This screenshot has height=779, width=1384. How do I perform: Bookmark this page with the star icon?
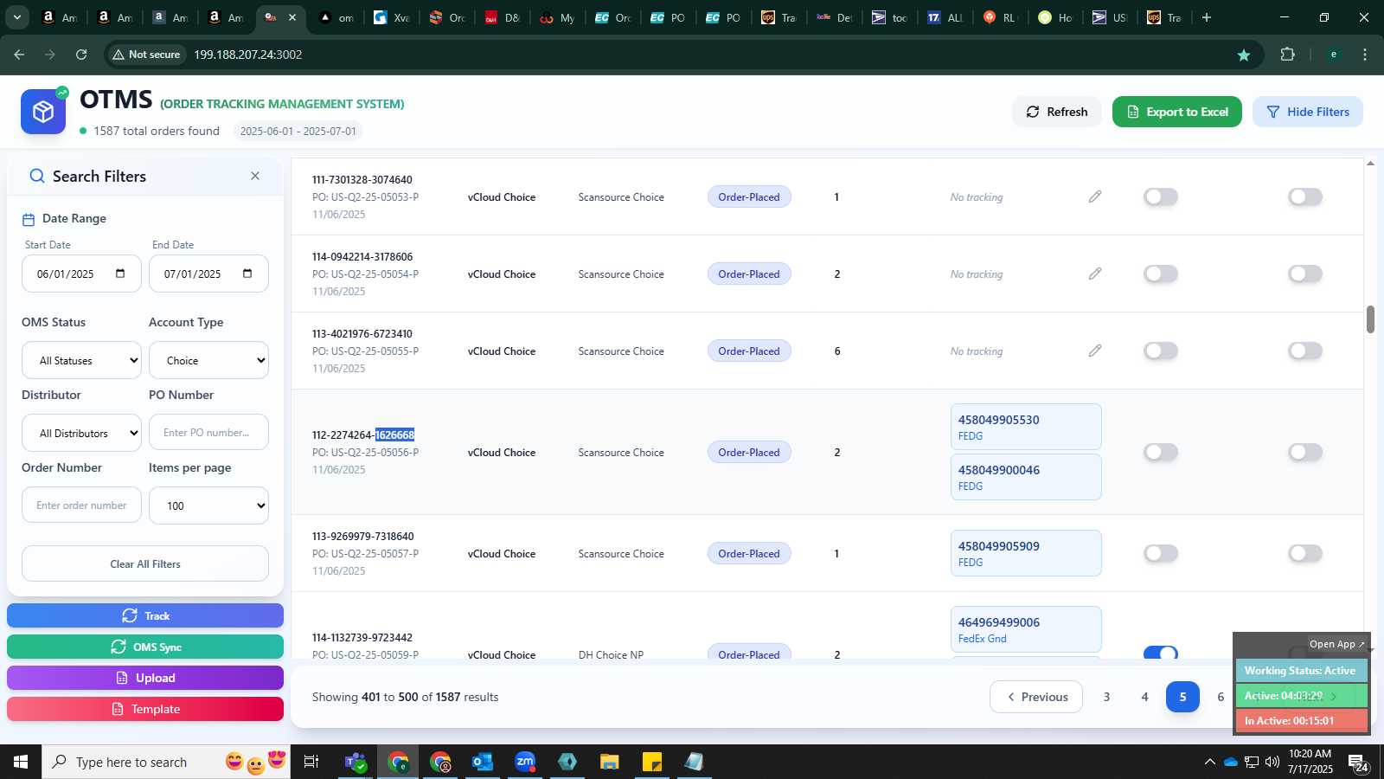(x=1244, y=55)
